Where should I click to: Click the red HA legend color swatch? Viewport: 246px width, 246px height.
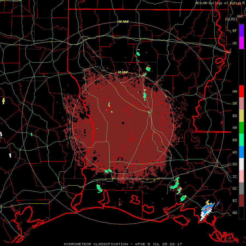(241, 91)
